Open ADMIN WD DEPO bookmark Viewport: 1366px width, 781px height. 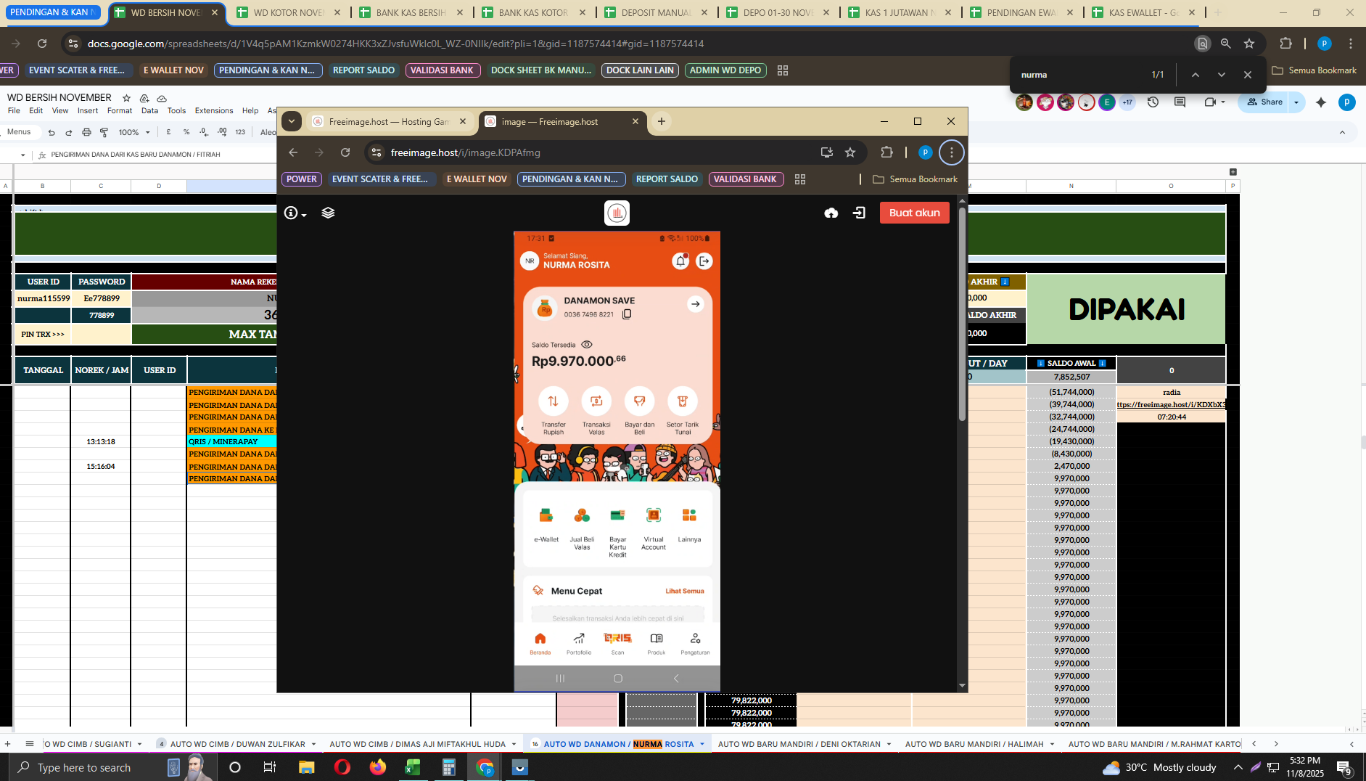pyautogui.click(x=725, y=70)
